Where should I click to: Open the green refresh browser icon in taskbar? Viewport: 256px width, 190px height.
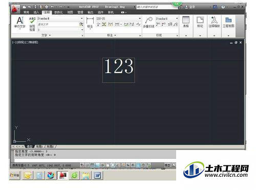[x=74, y=175]
